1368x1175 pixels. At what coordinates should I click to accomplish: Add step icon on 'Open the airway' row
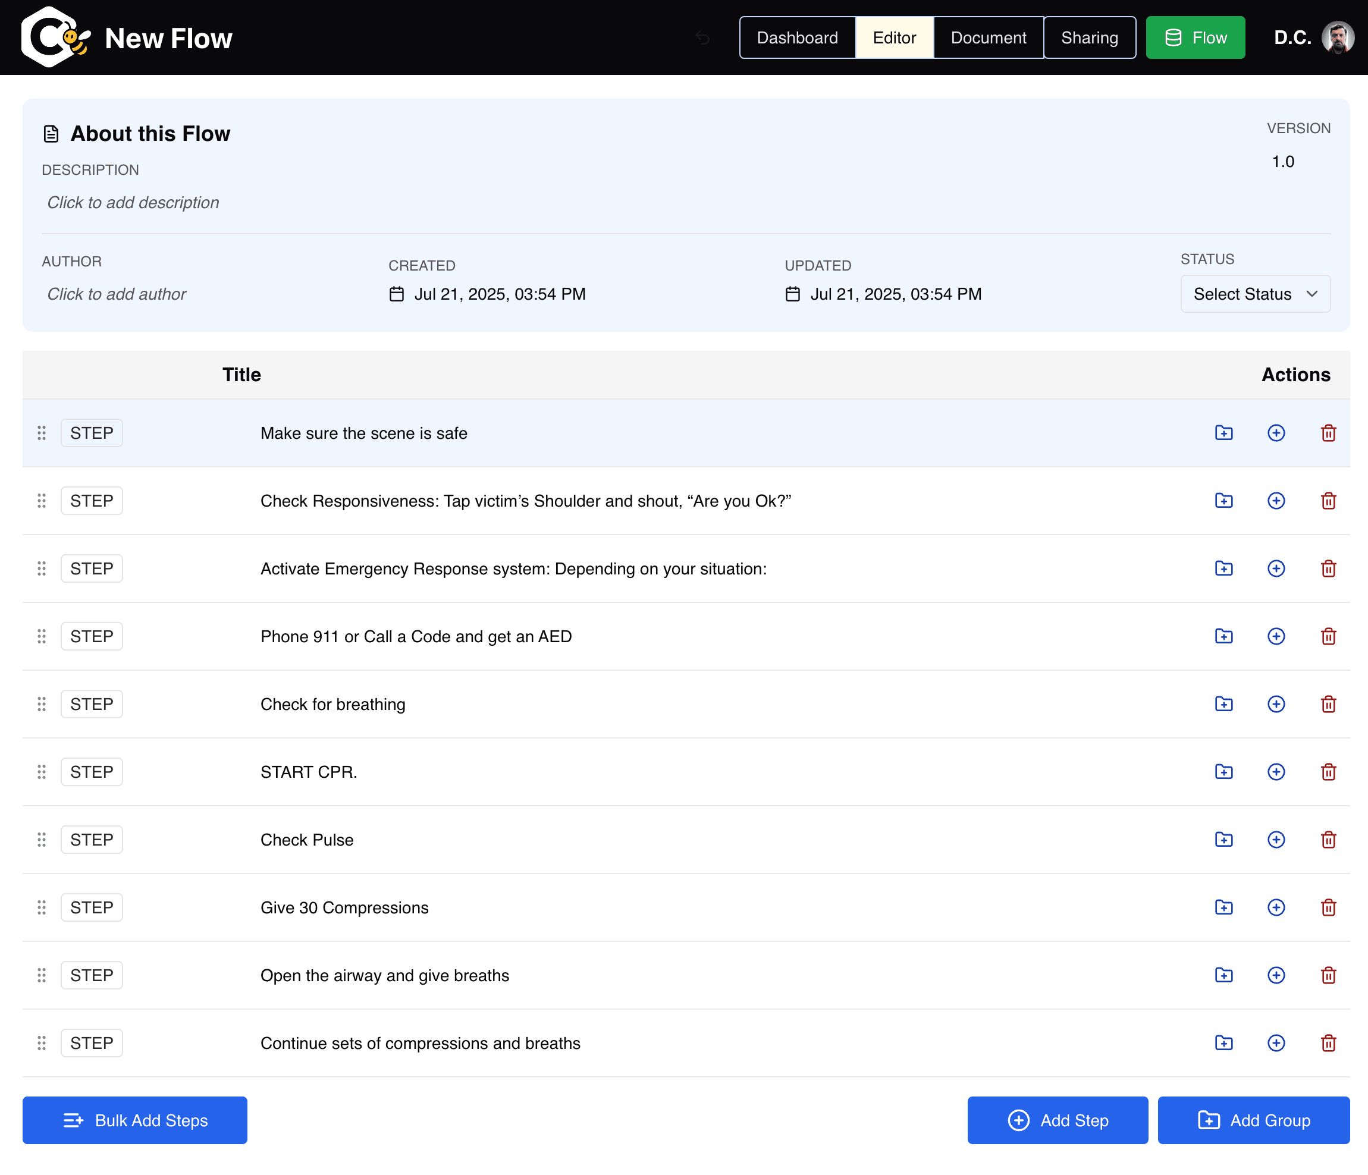point(1276,975)
